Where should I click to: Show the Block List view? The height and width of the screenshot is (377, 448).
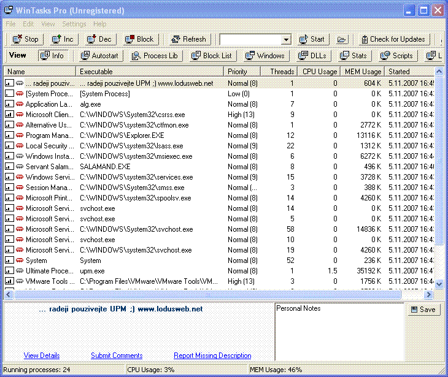point(212,55)
